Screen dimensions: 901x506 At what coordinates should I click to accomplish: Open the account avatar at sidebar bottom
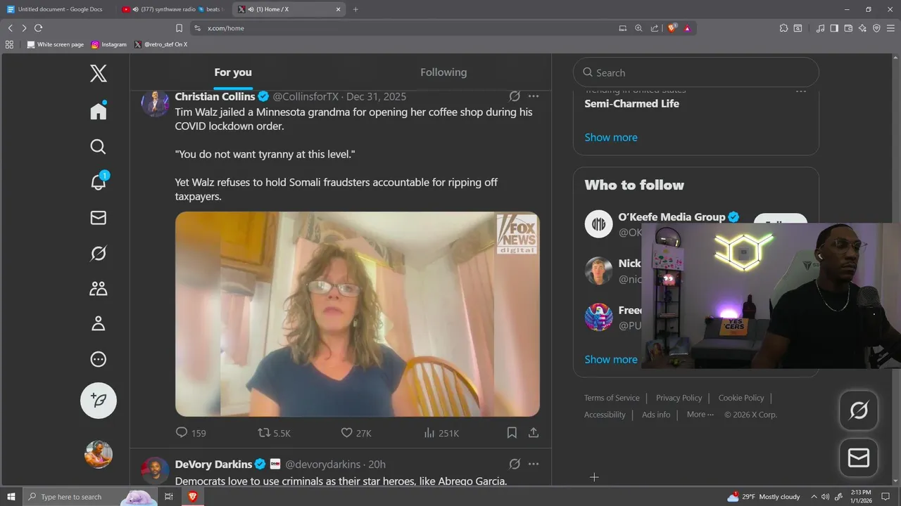pyautogui.click(x=99, y=454)
